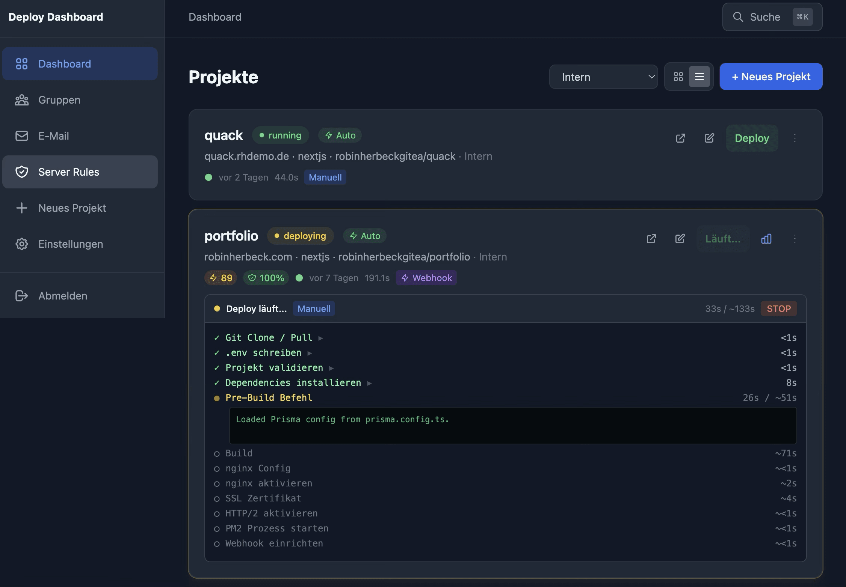The height and width of the screenshot is (587, 846).
Task: Switch projects to grid view
Action: [x=678, y=76]
